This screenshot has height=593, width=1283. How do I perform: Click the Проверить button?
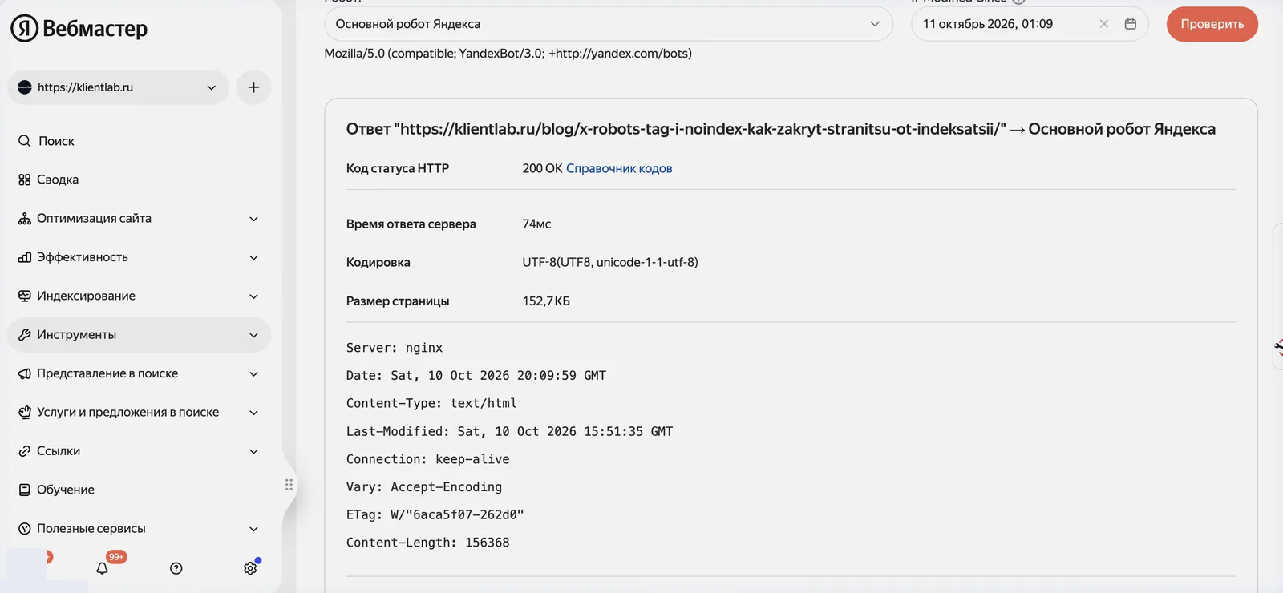(x=1212, y=24)
